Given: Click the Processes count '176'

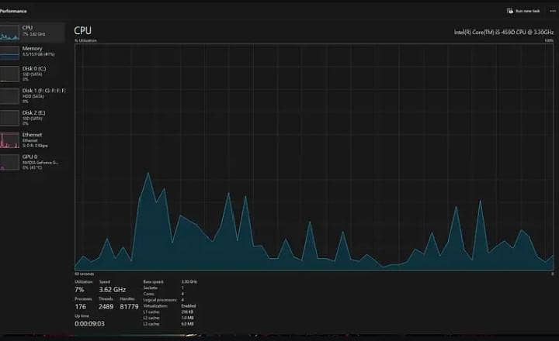Looking at the screenshot, I should tap(81, 307).
